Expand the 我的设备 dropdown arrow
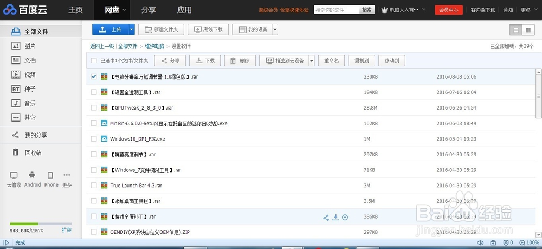The image size is (542, 249). [x=275, y=30]
